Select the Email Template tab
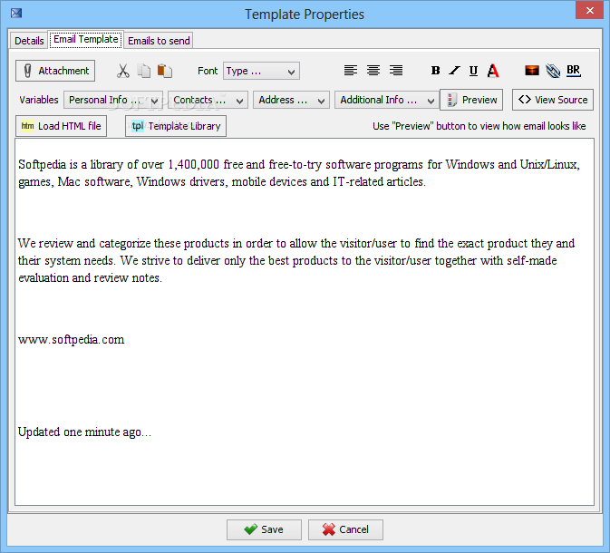The image size is (610, 553). click(x=86, y=39)
